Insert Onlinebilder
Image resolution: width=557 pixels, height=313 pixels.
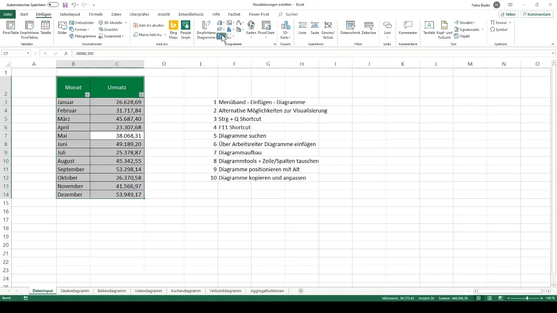pyautogui.click(x=81, y=23)
